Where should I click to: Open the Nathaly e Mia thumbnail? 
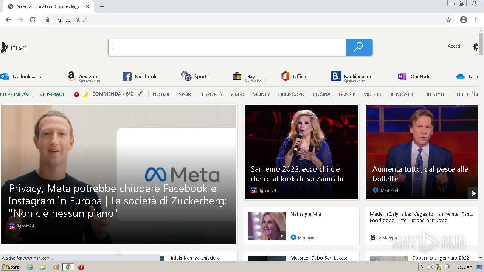pos(267,226)
